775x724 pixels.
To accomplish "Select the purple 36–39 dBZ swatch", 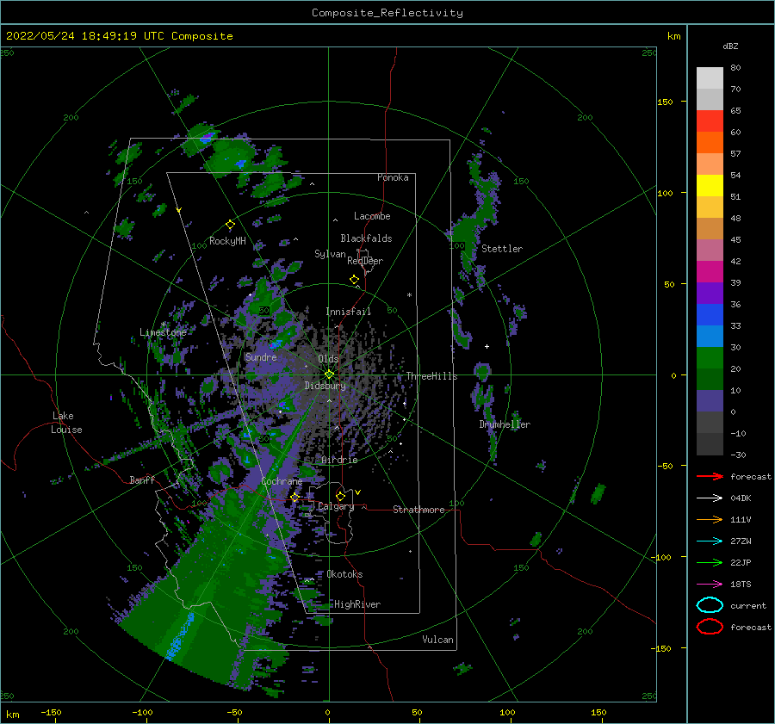I will 710,293.
